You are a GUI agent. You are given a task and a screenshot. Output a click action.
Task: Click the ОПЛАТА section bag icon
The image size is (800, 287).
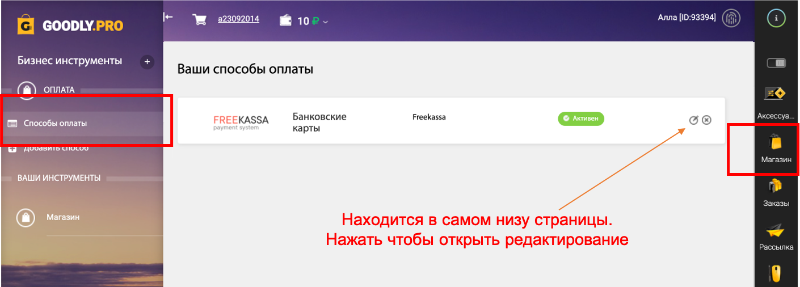tap(27, 90)
